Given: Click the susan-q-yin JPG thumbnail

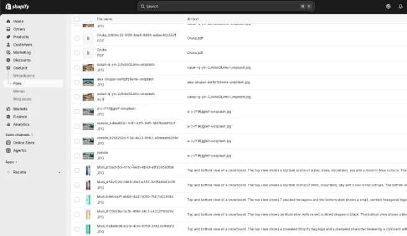Looking at the screenshot, I should (x=88, y=68).
